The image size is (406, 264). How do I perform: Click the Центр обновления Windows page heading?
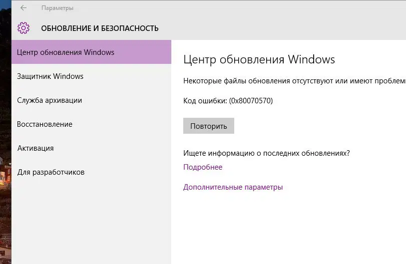pyautogui.click(x=259, y=60)
